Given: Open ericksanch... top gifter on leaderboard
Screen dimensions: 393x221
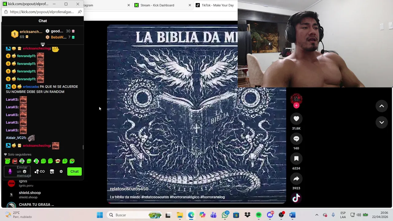Looking at the screenshot, I should coord(27,34).
